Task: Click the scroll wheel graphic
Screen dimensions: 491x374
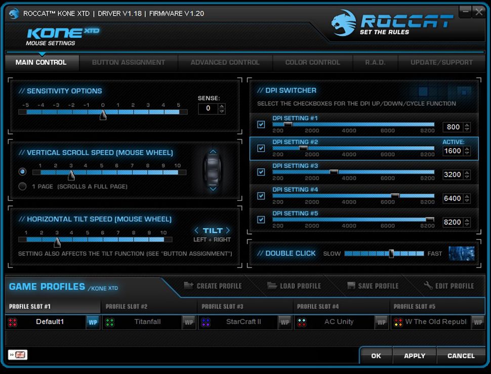Action: 212,171
